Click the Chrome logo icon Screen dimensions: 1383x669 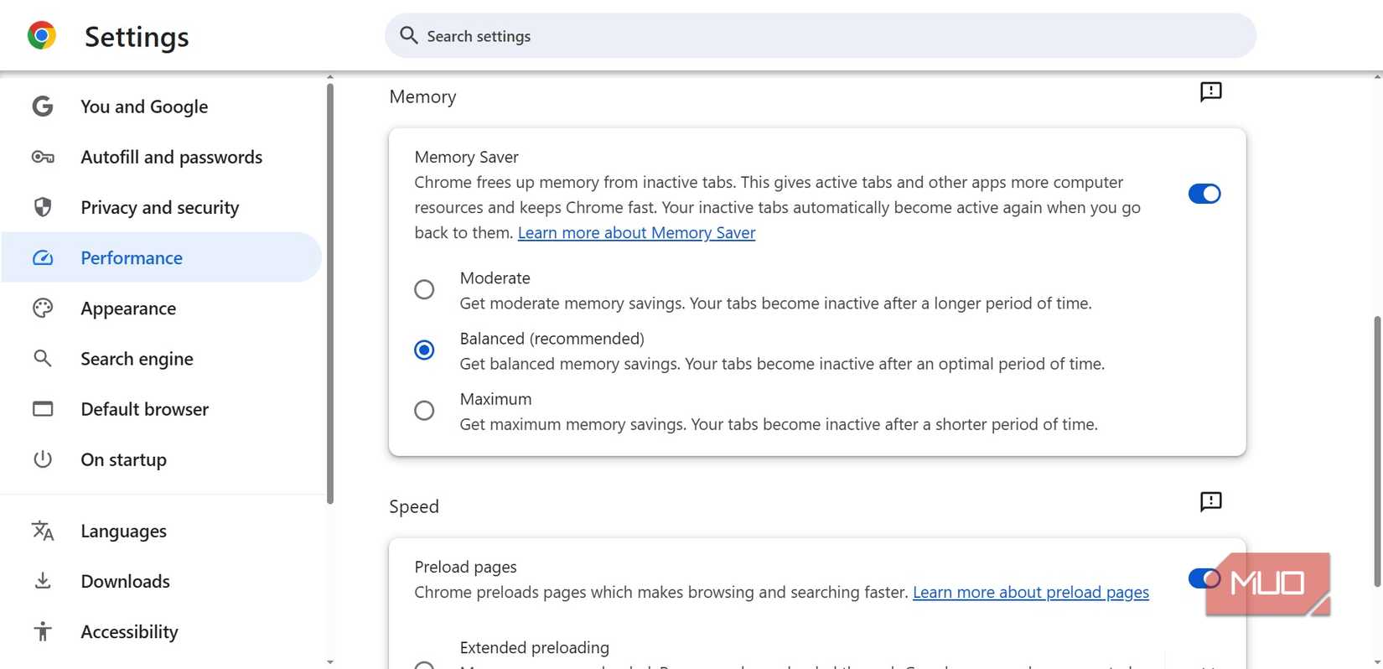pos(42,36)
